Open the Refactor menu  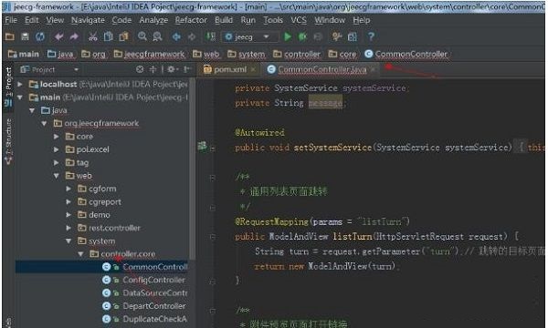coord(191,20)
